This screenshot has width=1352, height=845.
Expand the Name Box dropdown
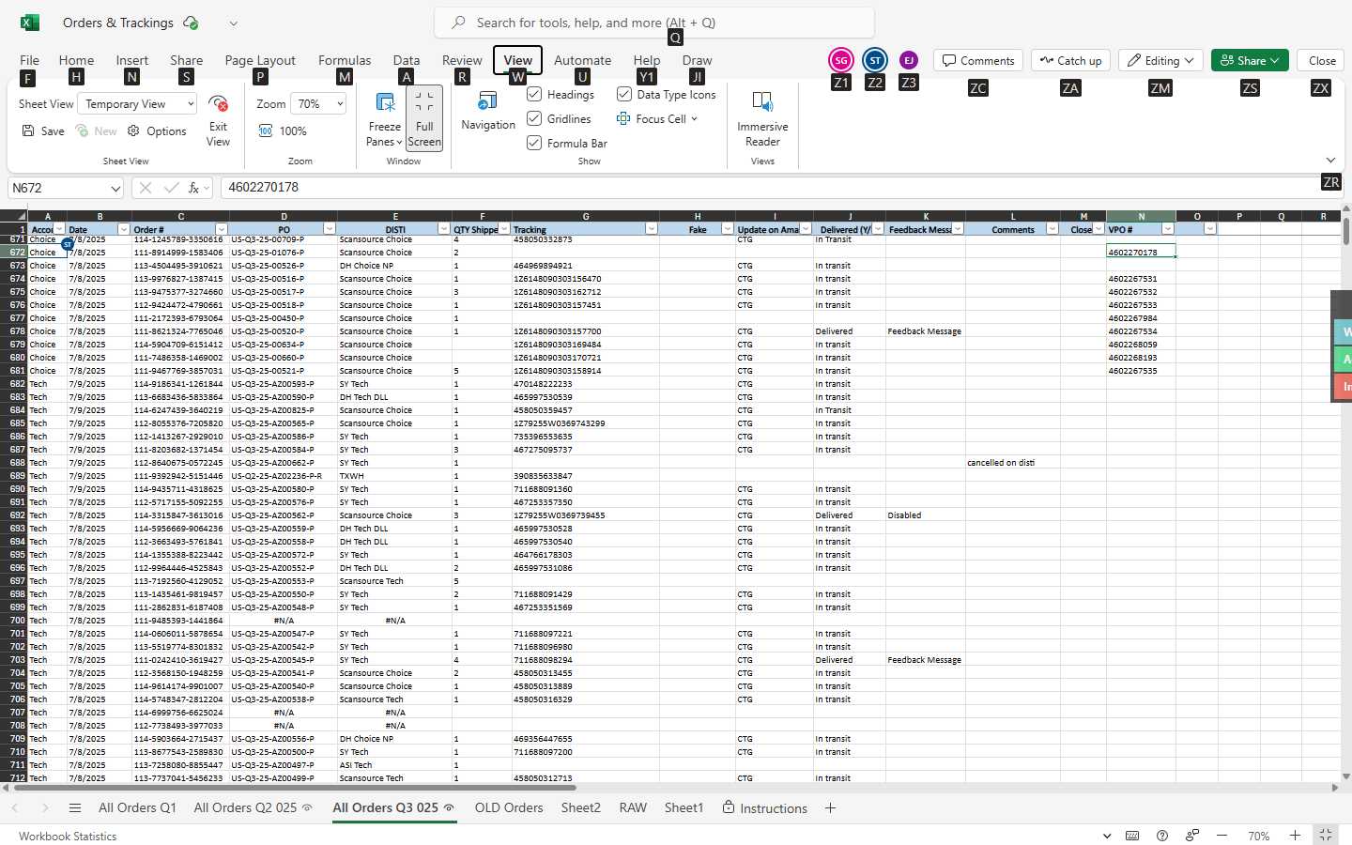pos(115,188)
